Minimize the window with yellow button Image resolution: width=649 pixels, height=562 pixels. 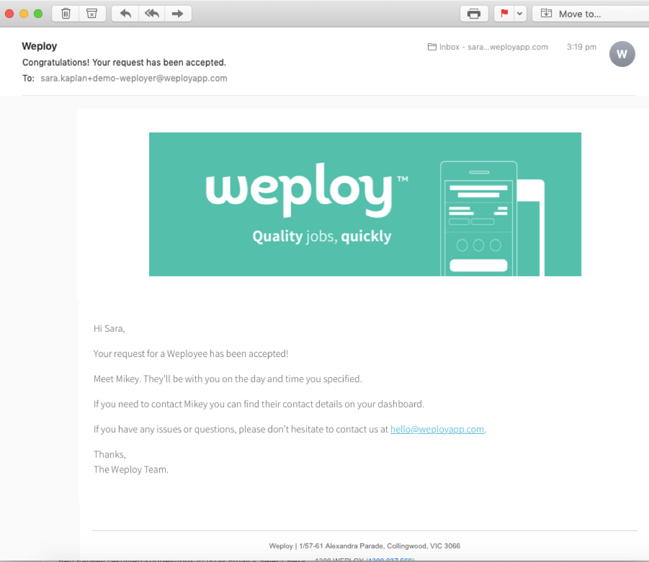click(x=24, y=13)
